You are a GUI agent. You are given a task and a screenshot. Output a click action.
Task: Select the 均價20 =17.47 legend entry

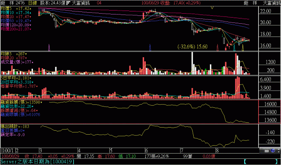point(16,17)
